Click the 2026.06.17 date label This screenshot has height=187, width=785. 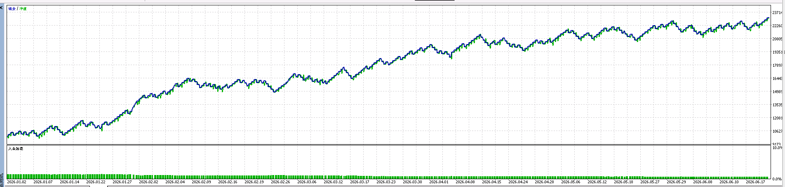pyautogui.click(x=755, y=182)
